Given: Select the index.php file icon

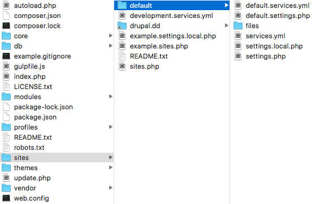Looking at the screenshot, I should click(6, 77).
